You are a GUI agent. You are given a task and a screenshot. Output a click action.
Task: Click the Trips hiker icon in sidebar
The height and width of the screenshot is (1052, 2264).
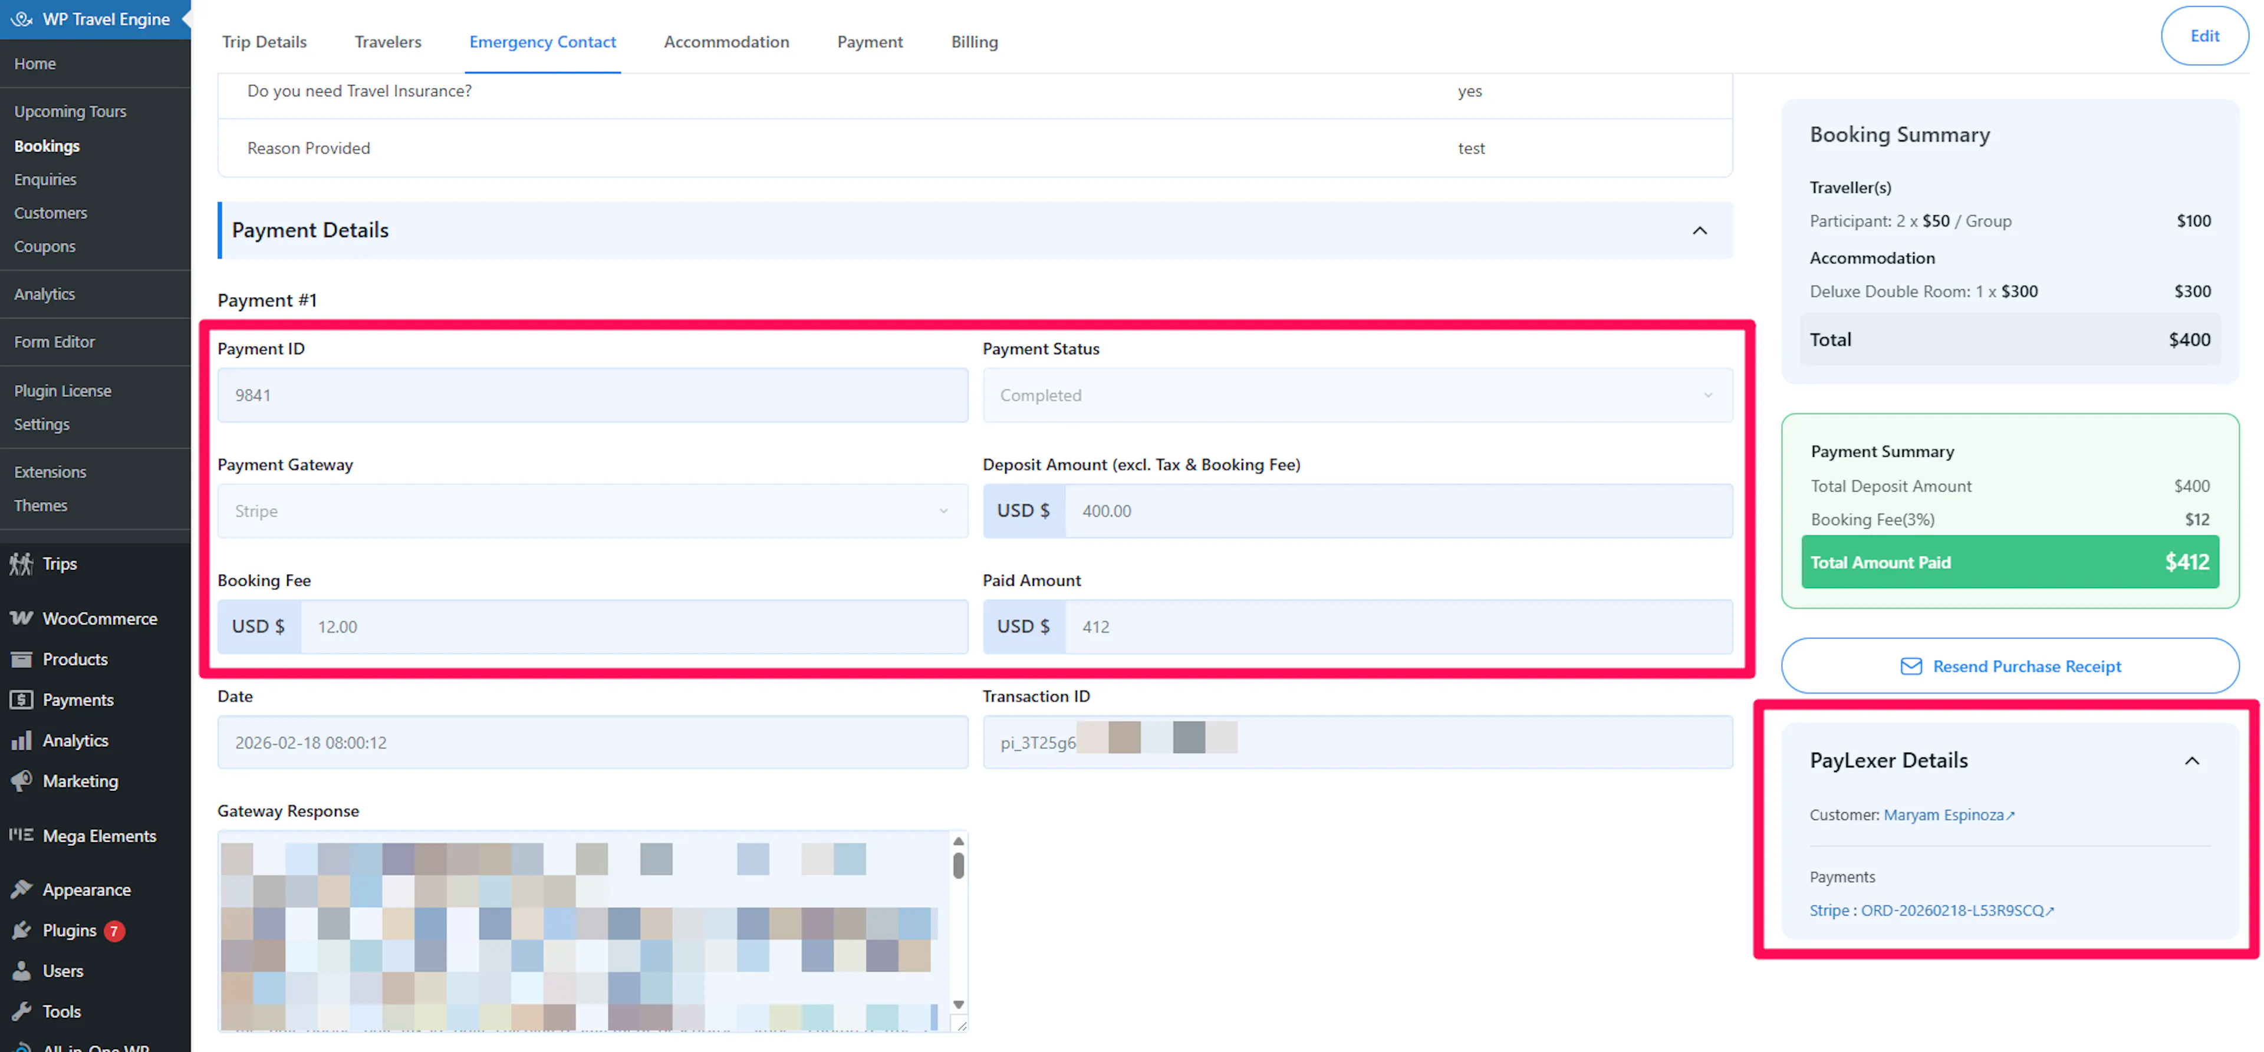21,563
